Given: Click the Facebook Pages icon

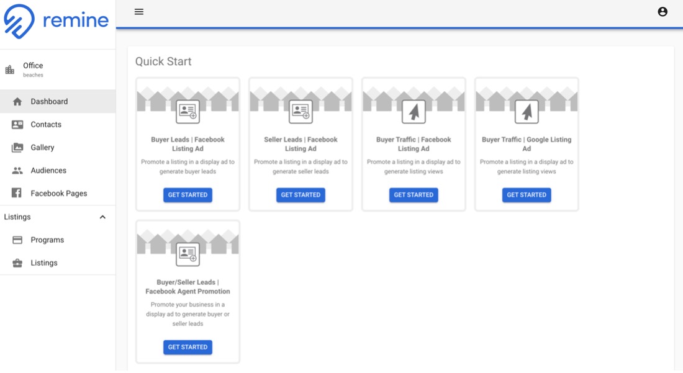Looking at the screenshot, I should point(17,193).
